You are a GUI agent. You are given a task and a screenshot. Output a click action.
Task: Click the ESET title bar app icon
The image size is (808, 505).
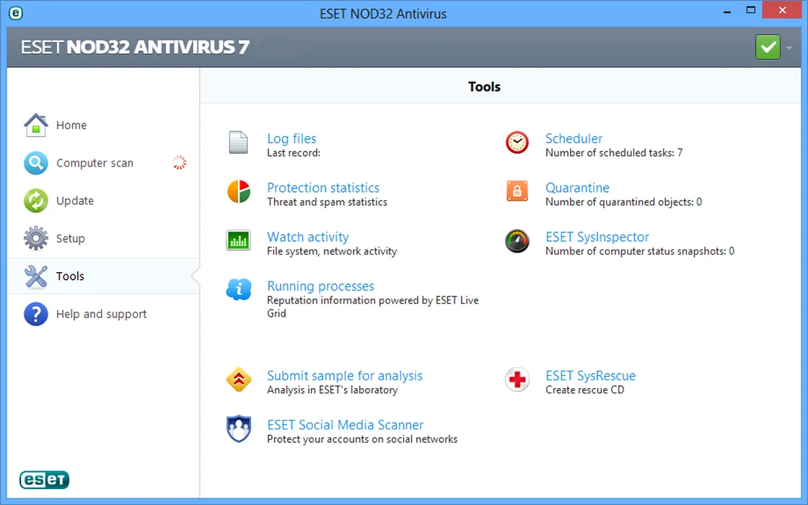tap(16, 13)
